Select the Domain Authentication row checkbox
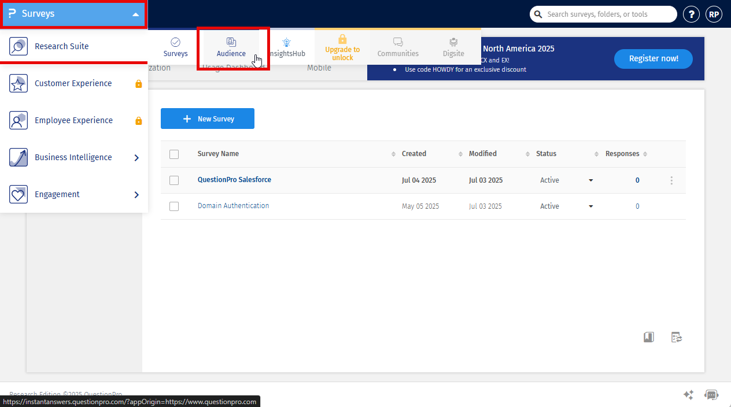Image resolution: width=731 pixels, height=407 pixels. (x=174, y=206)
